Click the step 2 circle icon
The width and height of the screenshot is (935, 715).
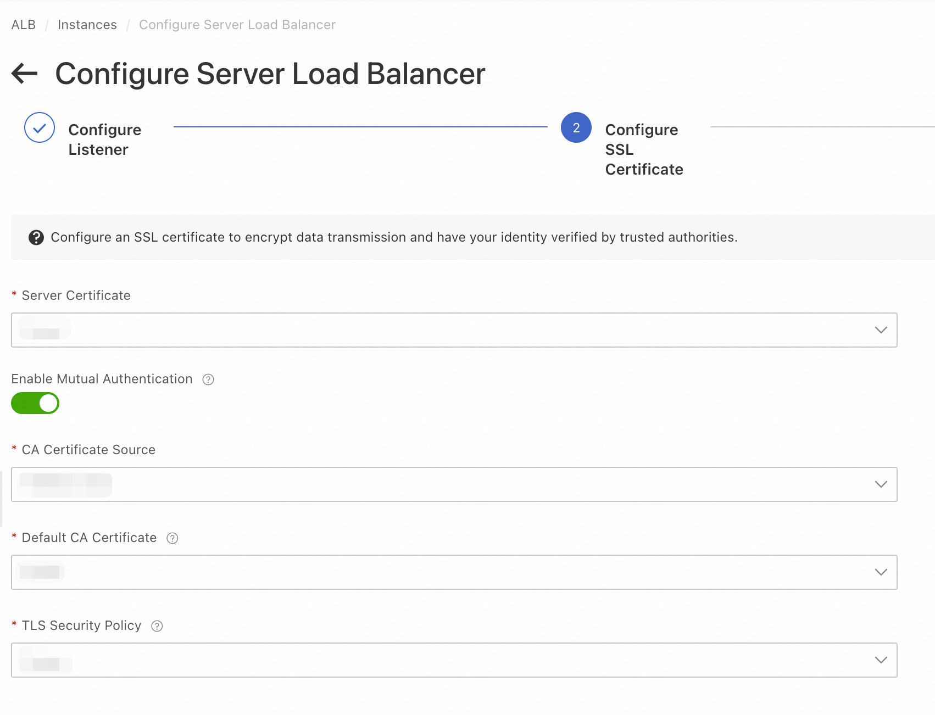(x=576, y=127)
